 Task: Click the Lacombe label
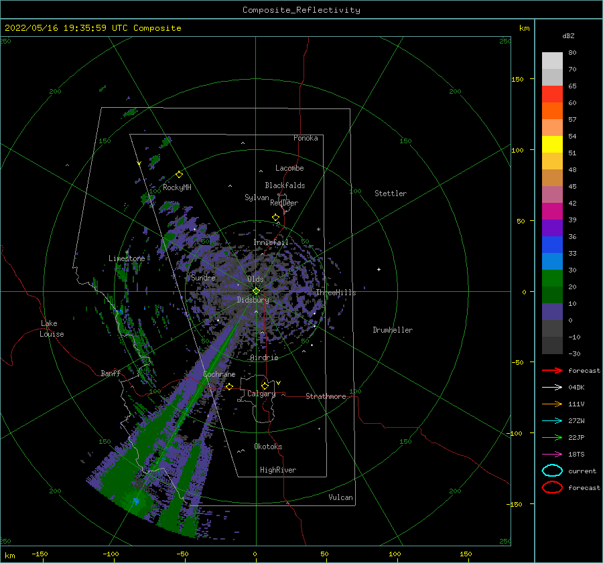point(289,168)
